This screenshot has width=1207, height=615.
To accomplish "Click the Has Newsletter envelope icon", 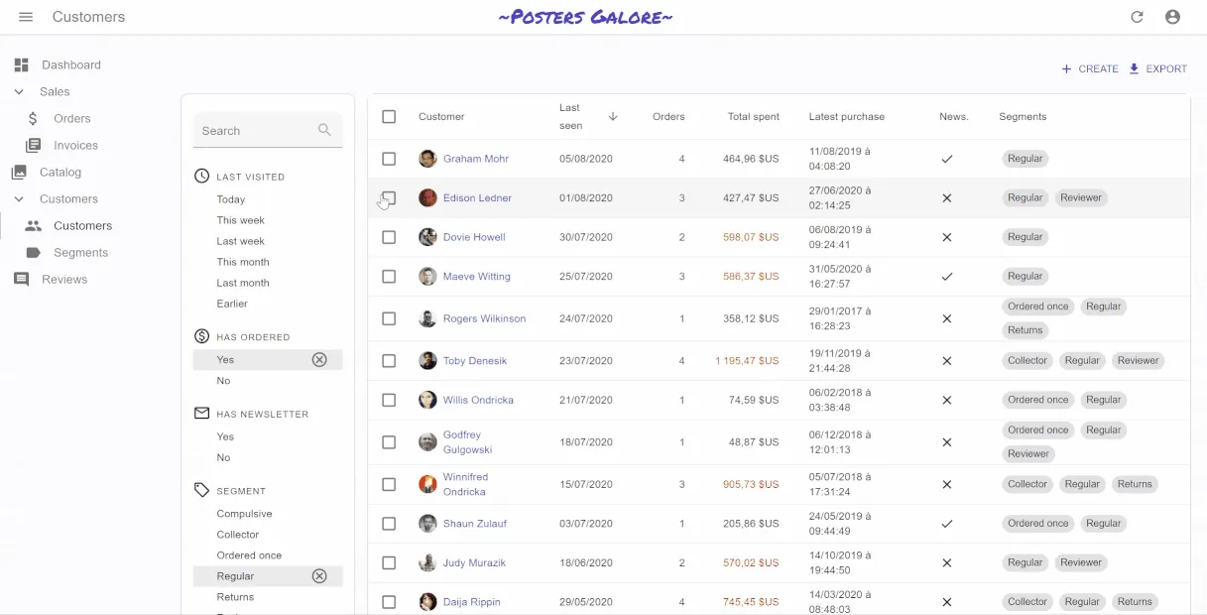I will pos(200,414).
